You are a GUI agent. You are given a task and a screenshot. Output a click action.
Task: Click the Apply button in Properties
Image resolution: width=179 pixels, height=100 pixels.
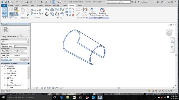click(24, 60)
